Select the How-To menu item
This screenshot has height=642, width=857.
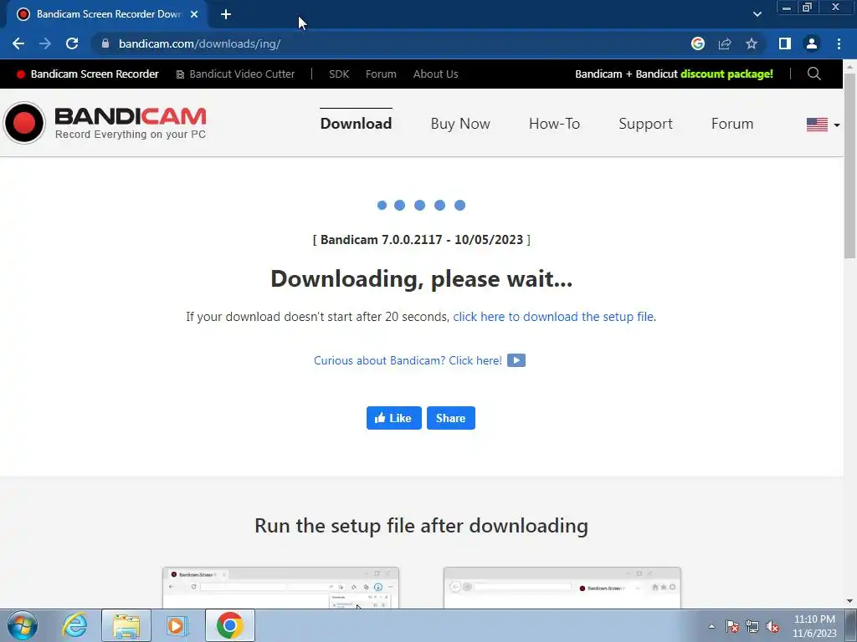click(554, 124)
